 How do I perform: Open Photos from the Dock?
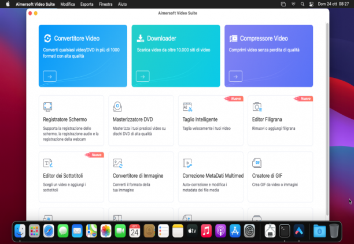(106, 231)
